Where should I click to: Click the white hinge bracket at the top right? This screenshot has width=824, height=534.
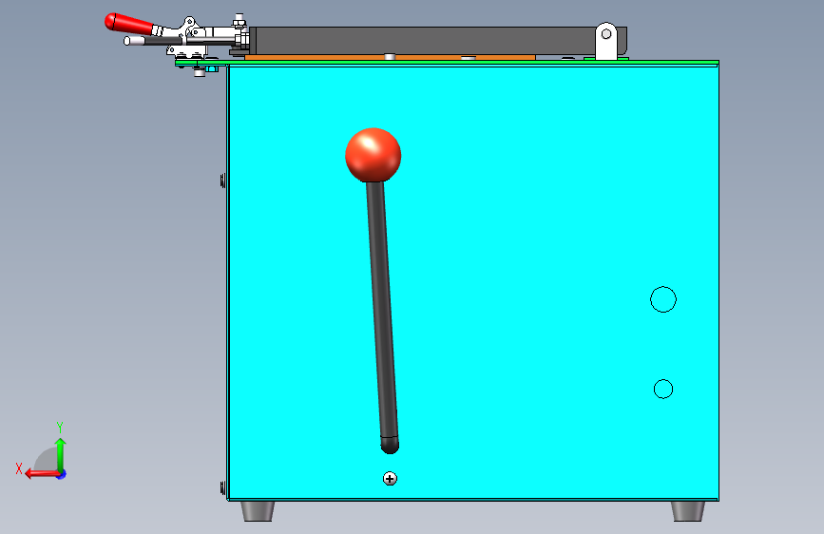pyautogui.click(x=606, y=41)
